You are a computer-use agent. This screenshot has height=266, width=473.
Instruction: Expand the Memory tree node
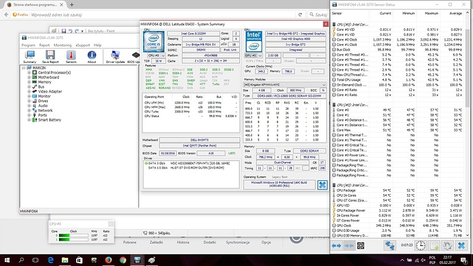coord(29,82)
